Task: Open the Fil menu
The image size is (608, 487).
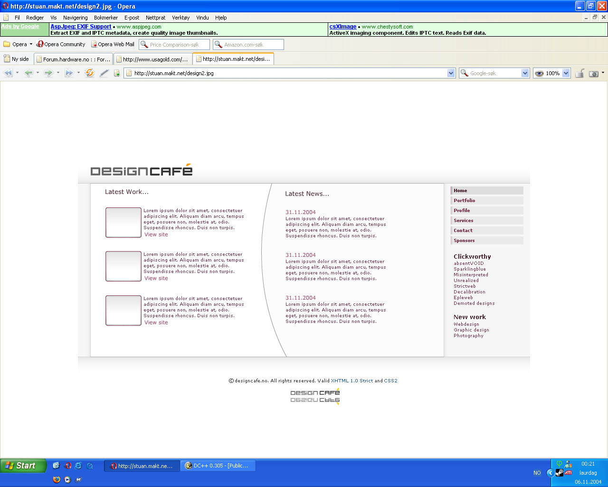Action: pos(17,18)
